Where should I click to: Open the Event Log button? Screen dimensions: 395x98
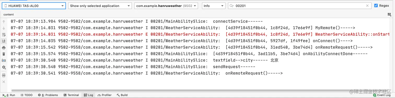coord(382,95)
